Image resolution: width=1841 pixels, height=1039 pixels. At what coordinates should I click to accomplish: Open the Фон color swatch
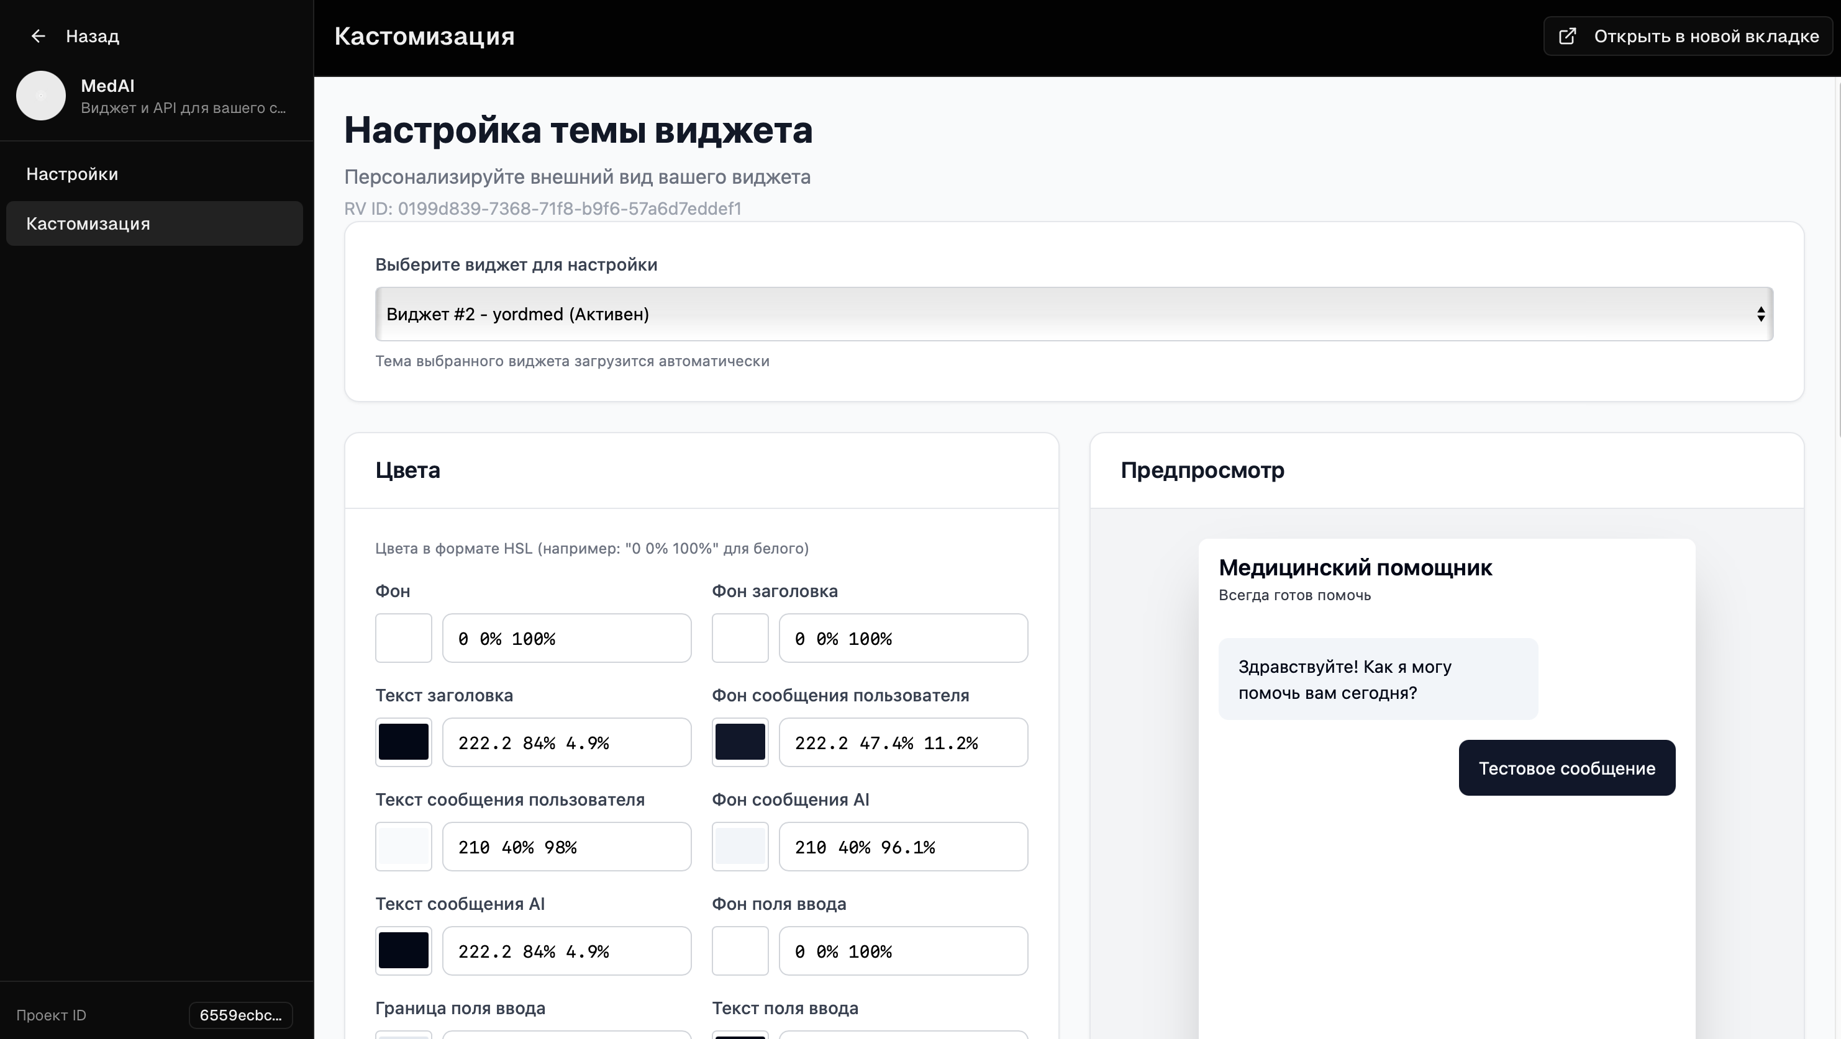403,637
